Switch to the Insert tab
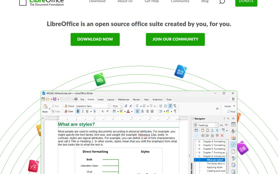The height and width of the screenshot is (174, 278). pyautogui.click(x=100, y=99)
